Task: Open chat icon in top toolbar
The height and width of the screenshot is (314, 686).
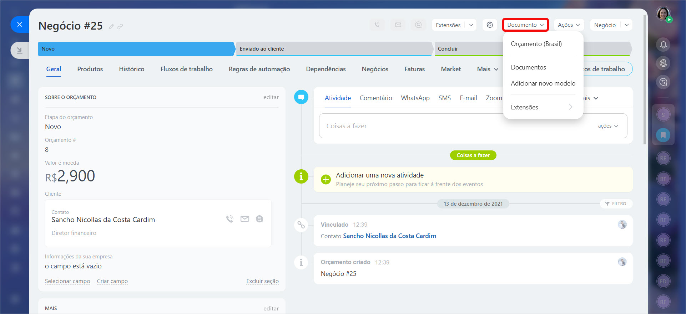Action: 418,25
